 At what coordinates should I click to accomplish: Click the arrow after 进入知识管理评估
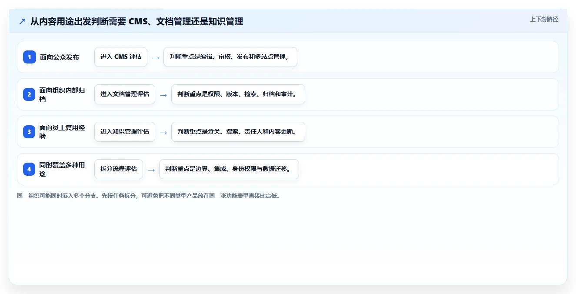click(163, 132)
